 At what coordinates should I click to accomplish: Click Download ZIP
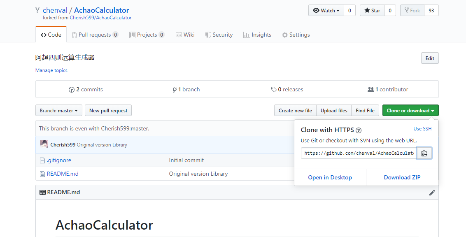coord(402,177)
